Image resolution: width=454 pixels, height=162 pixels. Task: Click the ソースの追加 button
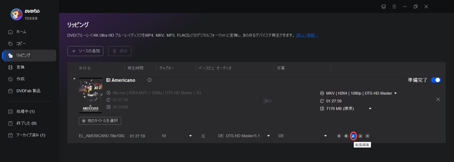[85, 51]
